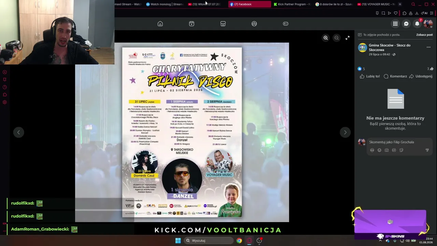The image size is (437, 246).
Task: Switch commenting identity via avatar chevron
Action: [362, 142]
